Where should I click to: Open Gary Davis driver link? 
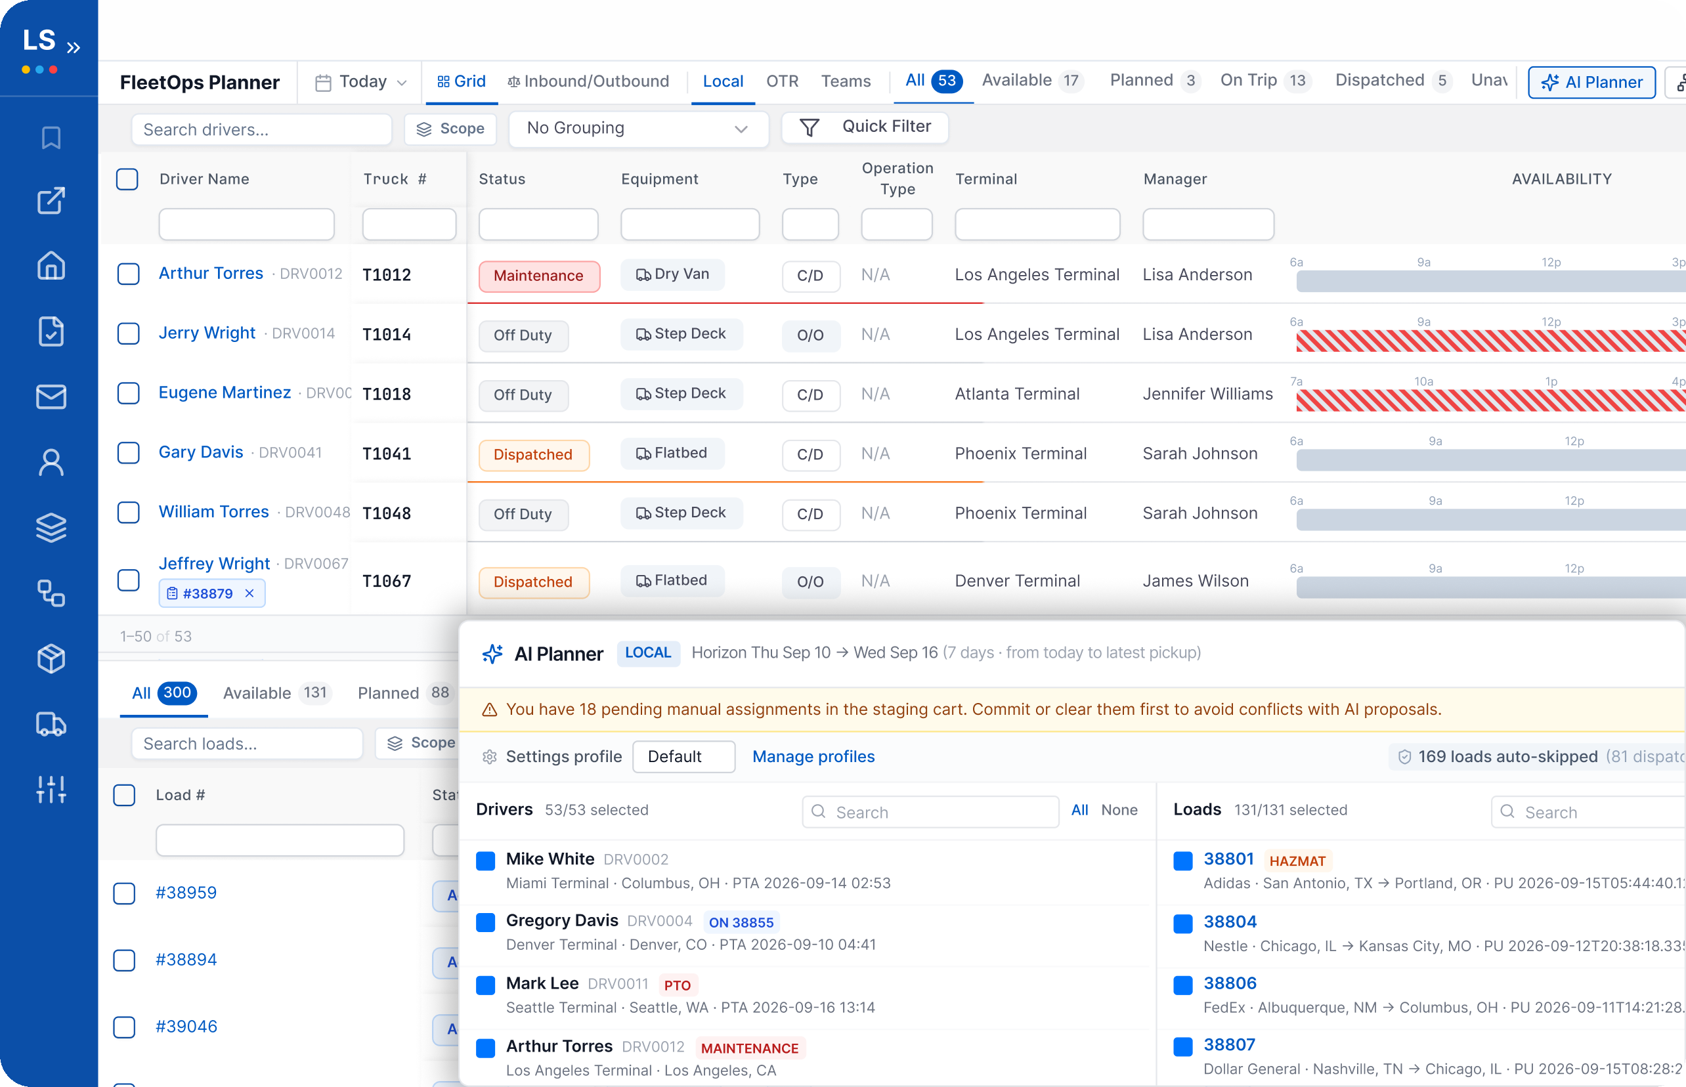pyautogui.click(x=200, y=452)
